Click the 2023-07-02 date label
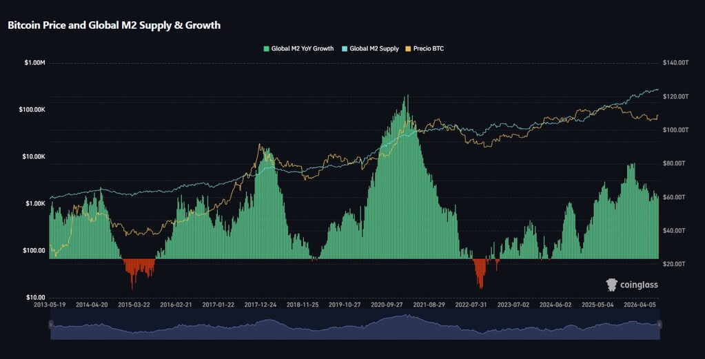This screenshot has height=359, width=705. coord(513,305)
